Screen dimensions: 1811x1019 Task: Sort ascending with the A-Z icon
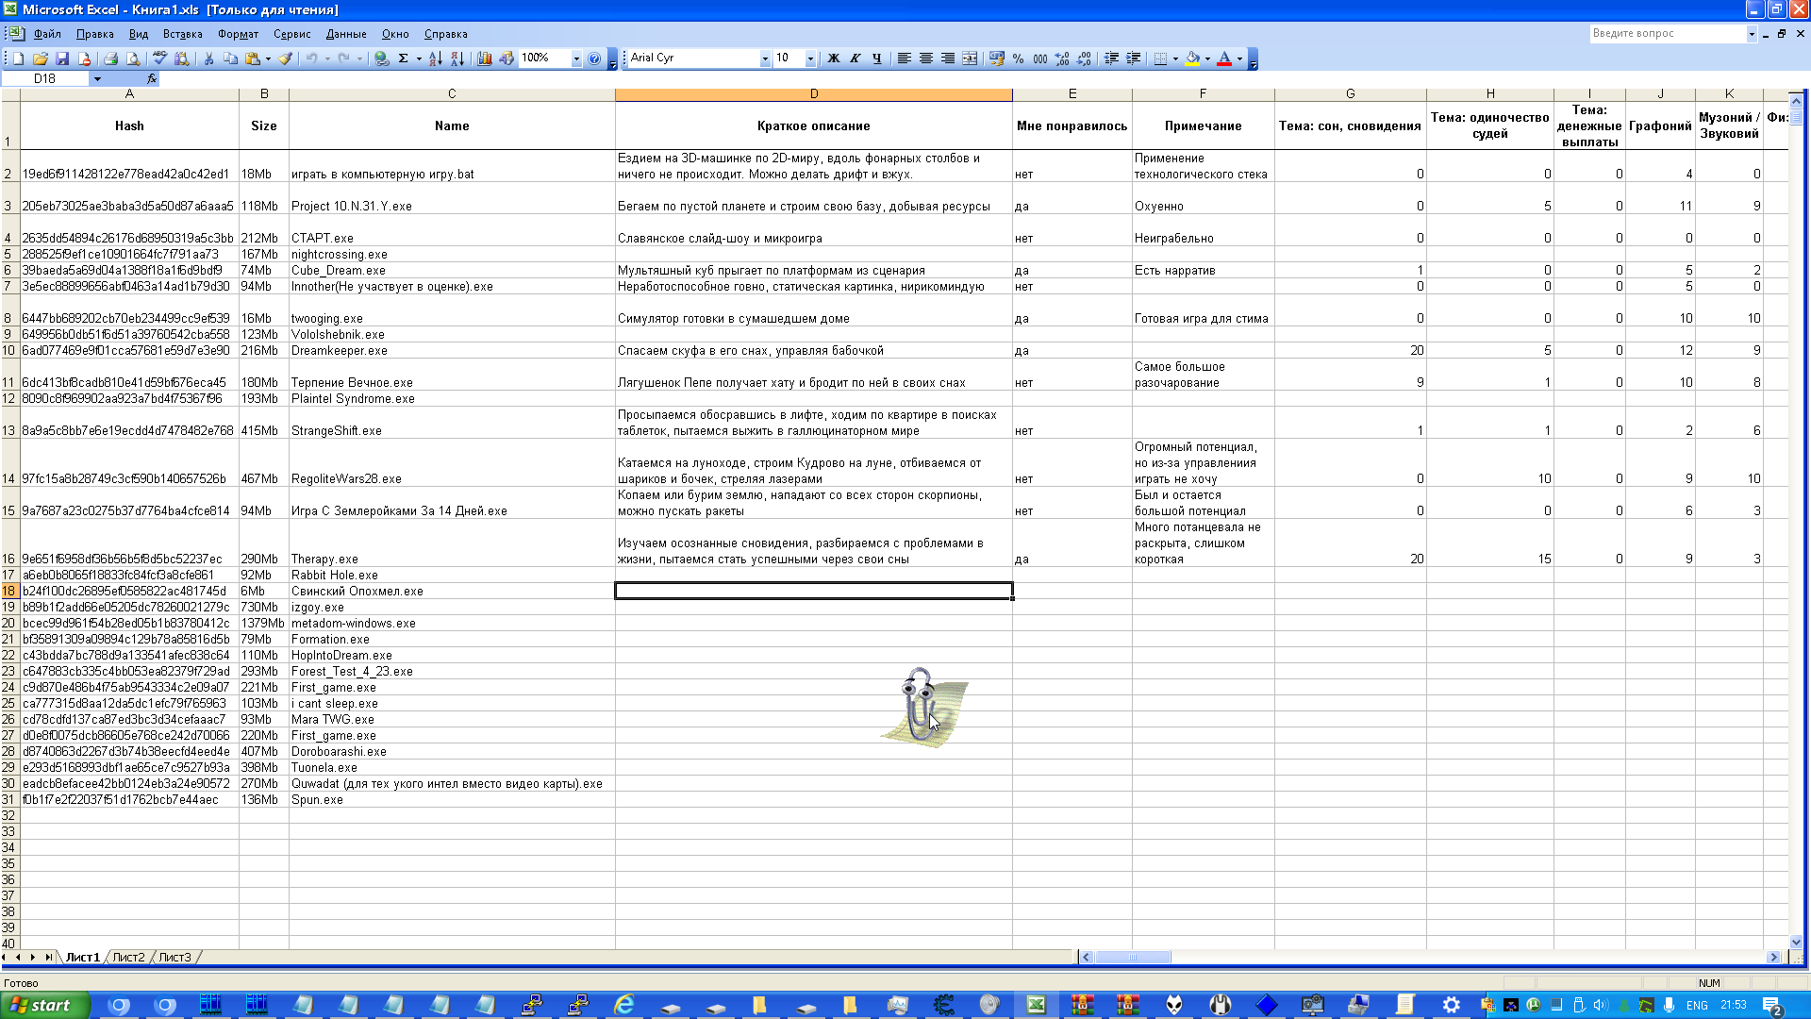point(435,58)
